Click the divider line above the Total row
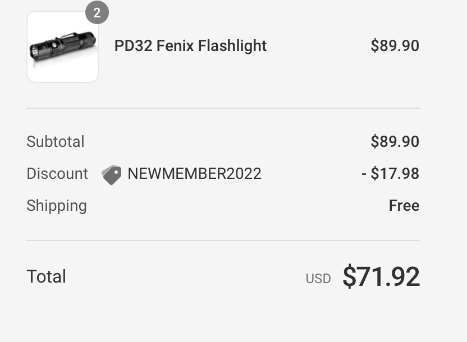 tap(223, 241)
